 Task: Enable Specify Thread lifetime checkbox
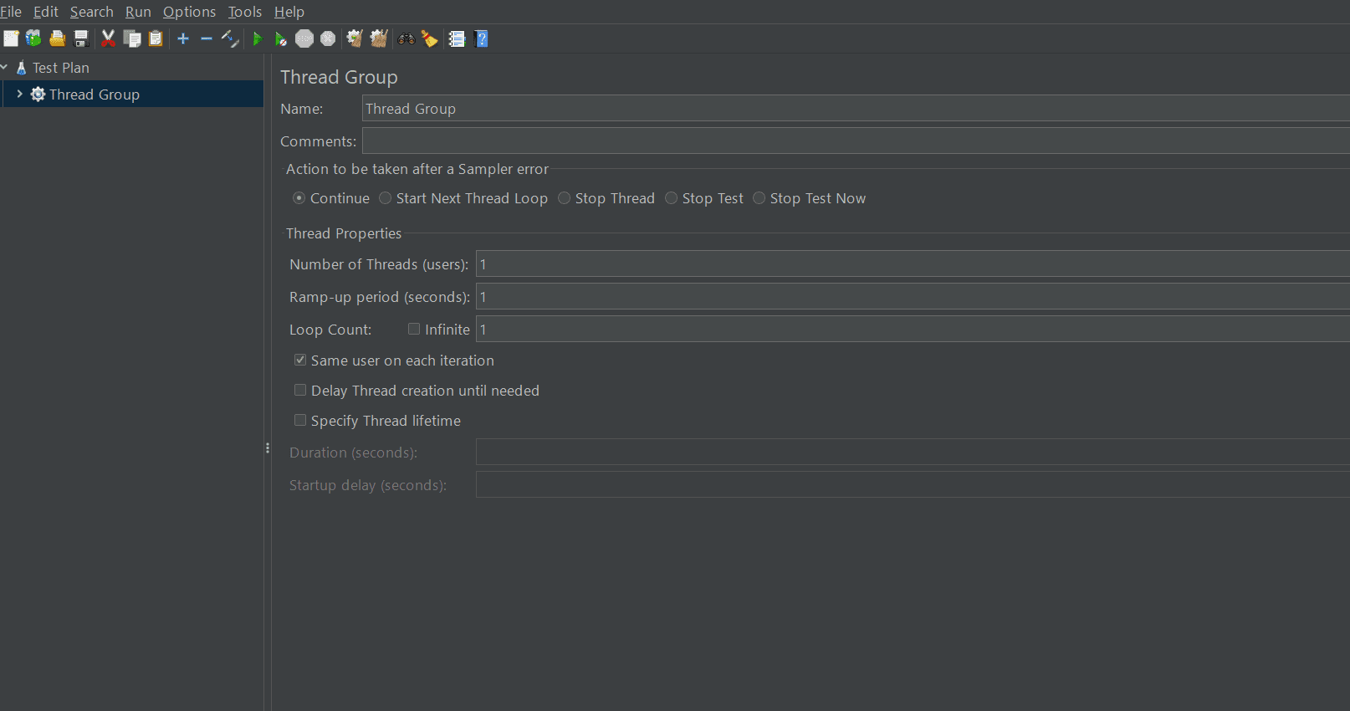[x=300, y=420]
